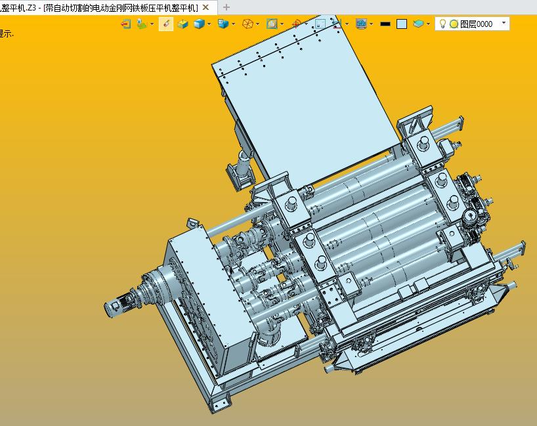Click the teal layer plane icon

click(x=418, y=24)
